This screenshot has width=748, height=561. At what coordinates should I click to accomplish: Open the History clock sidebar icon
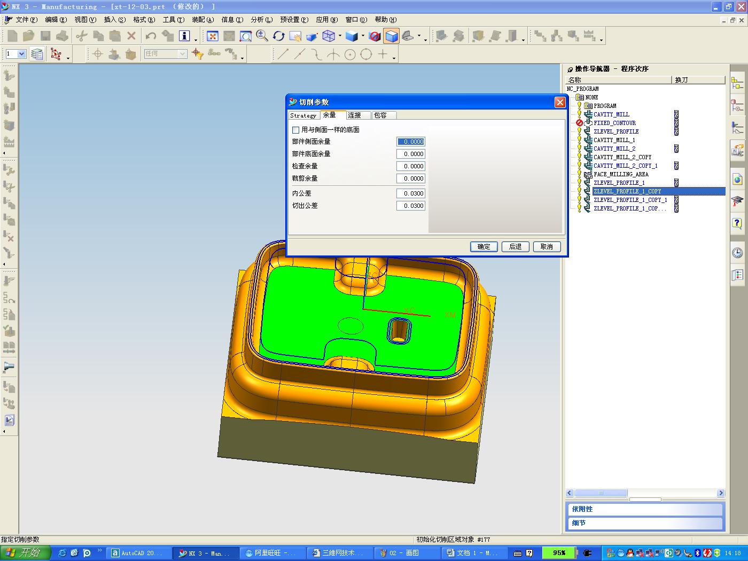737,252
